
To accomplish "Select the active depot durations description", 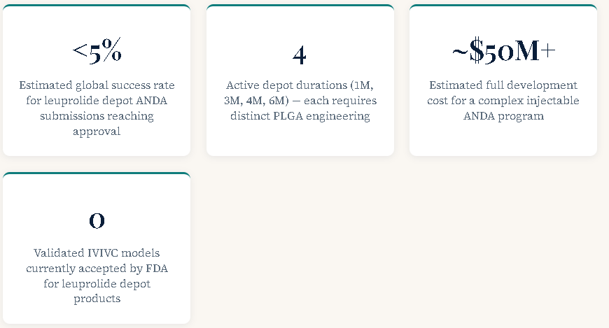I will [x=300, y=100].
